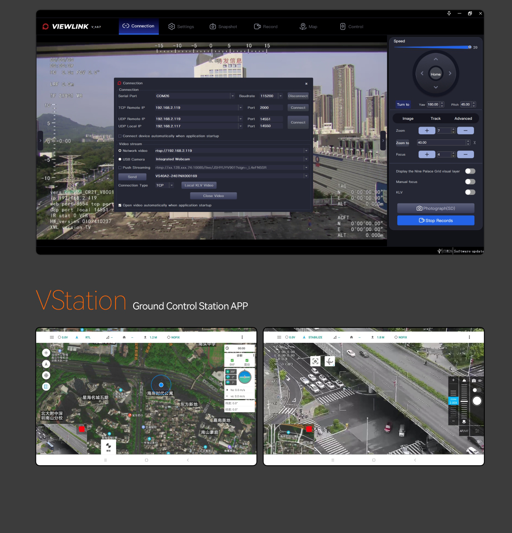Pan gimbal left with joystick arrow
The height and width of the screenshot is (533, 512).
(x=422, y=73)
